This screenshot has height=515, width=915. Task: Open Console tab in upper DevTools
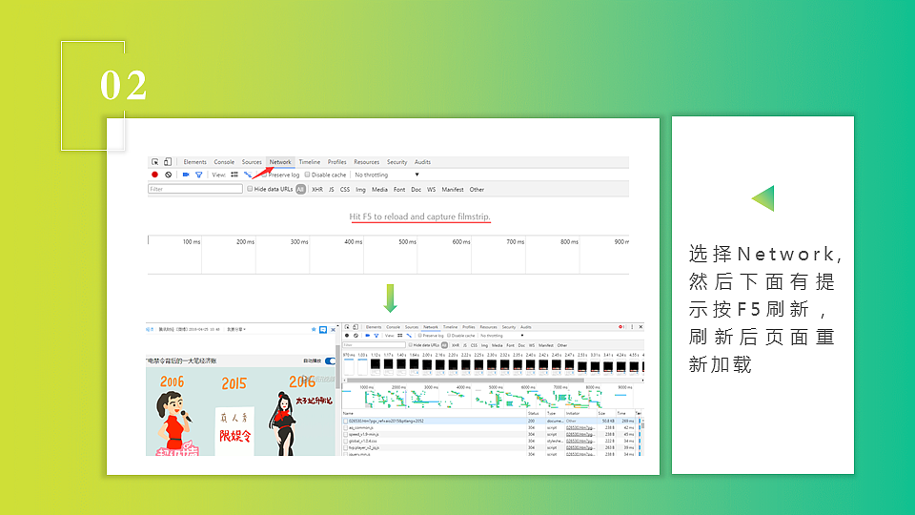coord(224,162)
